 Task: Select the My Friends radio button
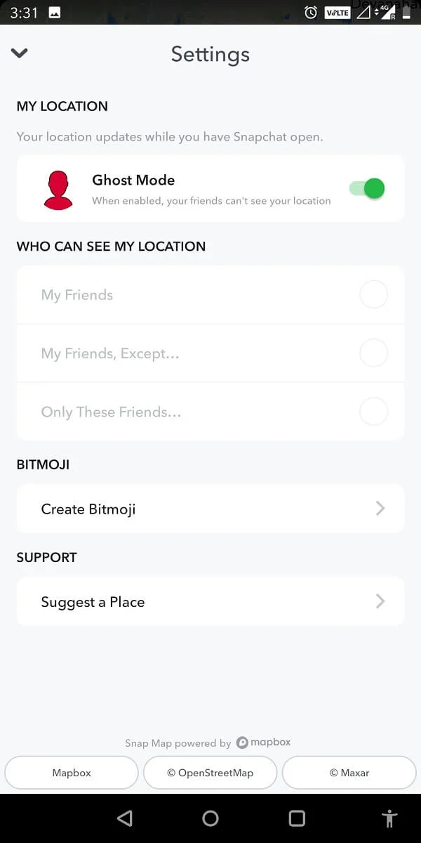(x=373, y=294)
